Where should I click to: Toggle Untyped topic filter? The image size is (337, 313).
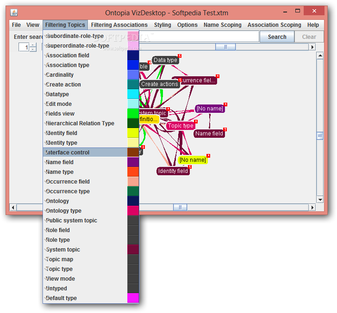coord(91,288)
